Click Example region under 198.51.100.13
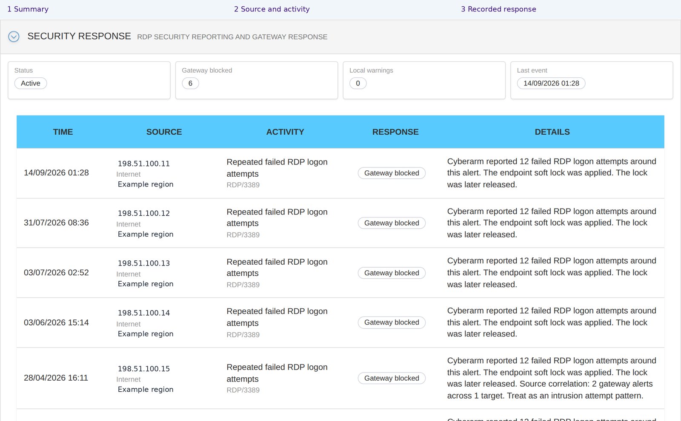Viewport: 681px width, 421px height. (145, 284)
